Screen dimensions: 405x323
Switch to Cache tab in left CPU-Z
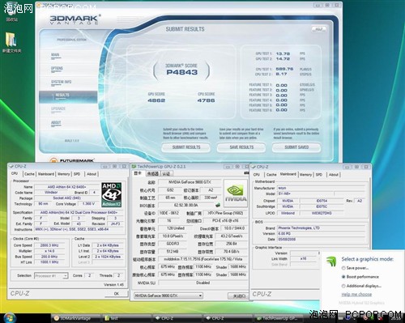click(29, 174)
